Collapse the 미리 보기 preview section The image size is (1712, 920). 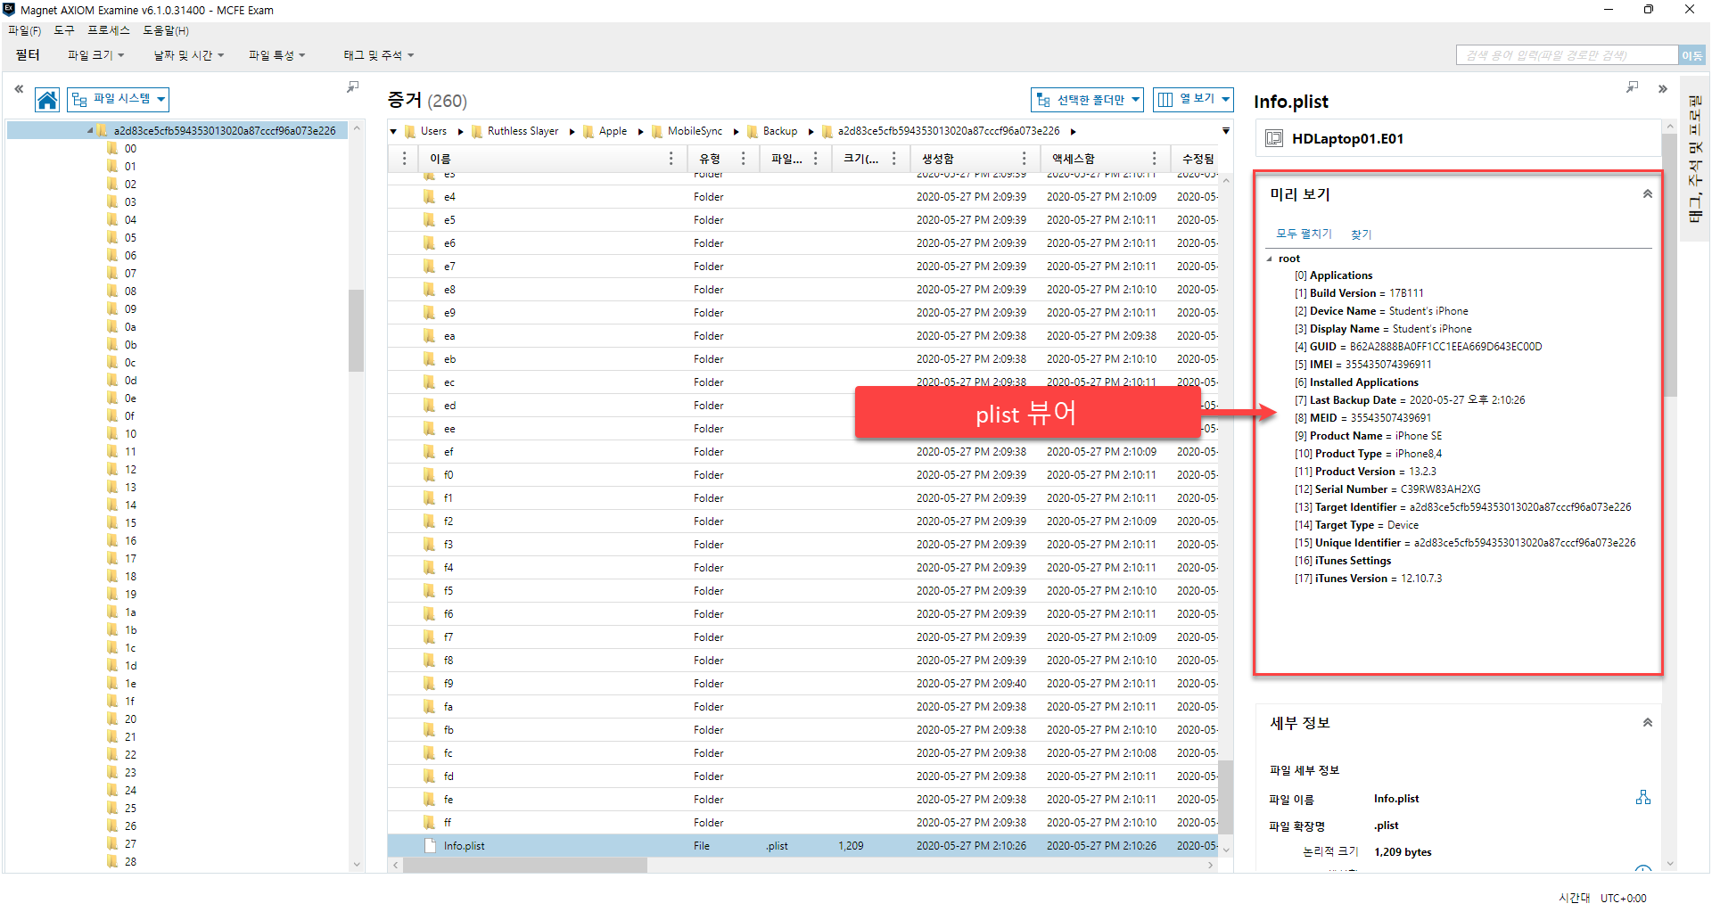(1647, 194)
